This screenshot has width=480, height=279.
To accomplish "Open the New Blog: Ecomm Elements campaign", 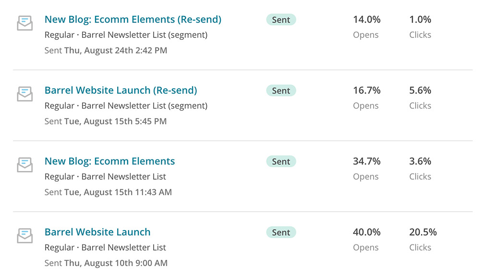I will pos(109,161).
